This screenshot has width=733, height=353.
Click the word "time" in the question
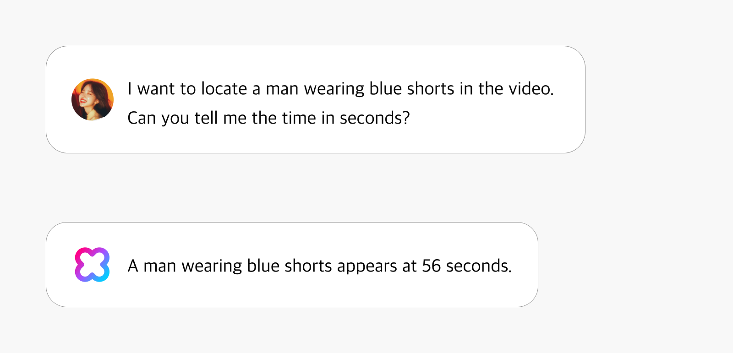(299, 118)
